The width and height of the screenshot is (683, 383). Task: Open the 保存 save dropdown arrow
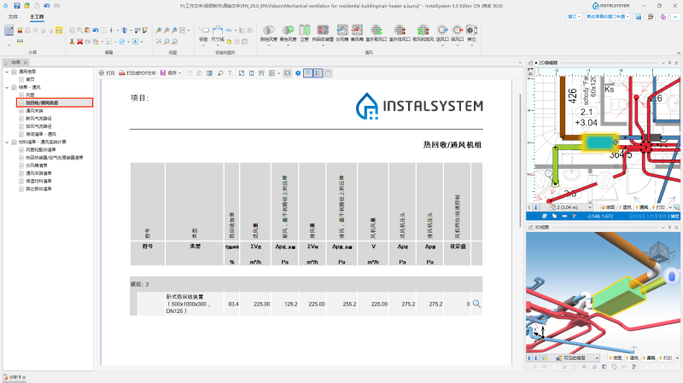click(x=180, y=73)
